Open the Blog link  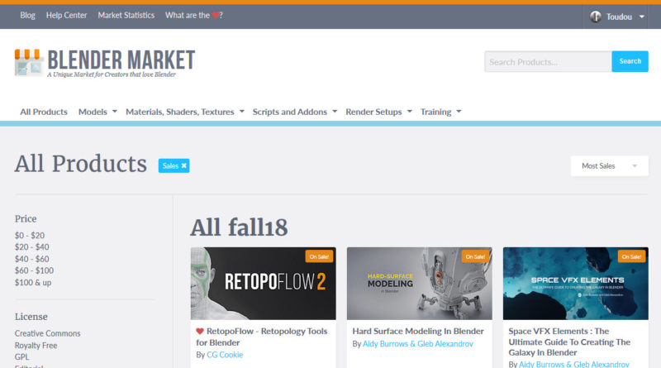click(x=27, y=15)
